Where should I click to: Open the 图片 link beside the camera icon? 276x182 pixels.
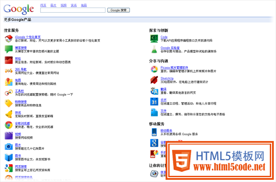[18, 145]
